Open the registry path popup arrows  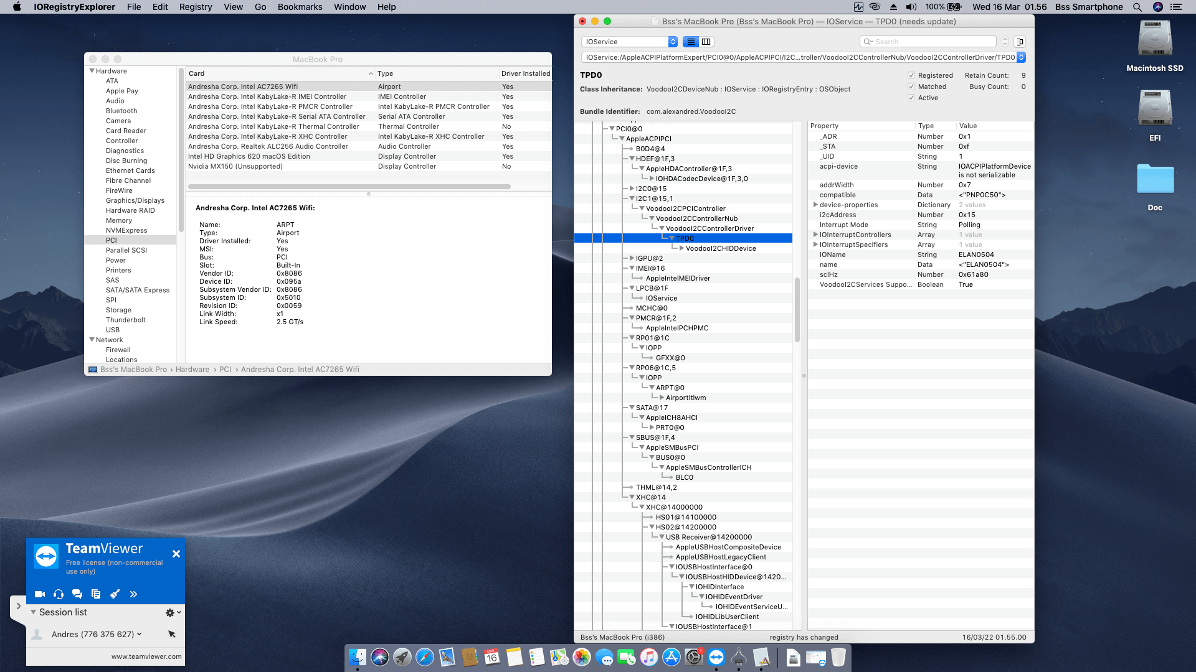[x=1021, y=57]
